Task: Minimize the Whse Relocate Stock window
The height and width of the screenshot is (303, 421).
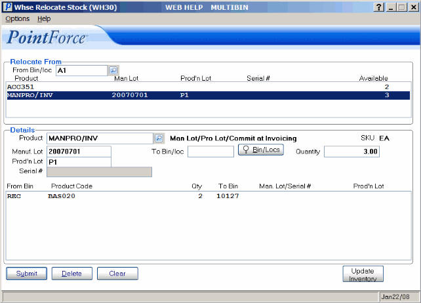Action: tap(391, 7)
